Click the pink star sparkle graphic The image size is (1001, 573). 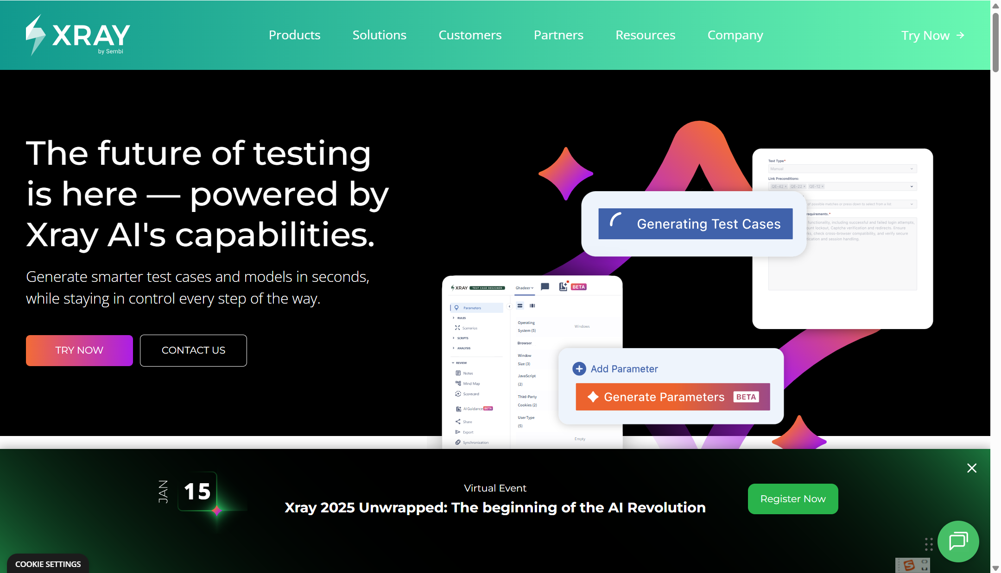point(566,174)
